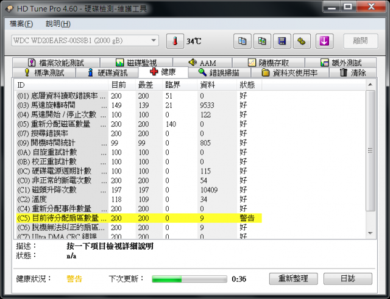Switch to the 錯誤掃描 tab
Viewport: 390px width, 299px height.
click(219, 72)
